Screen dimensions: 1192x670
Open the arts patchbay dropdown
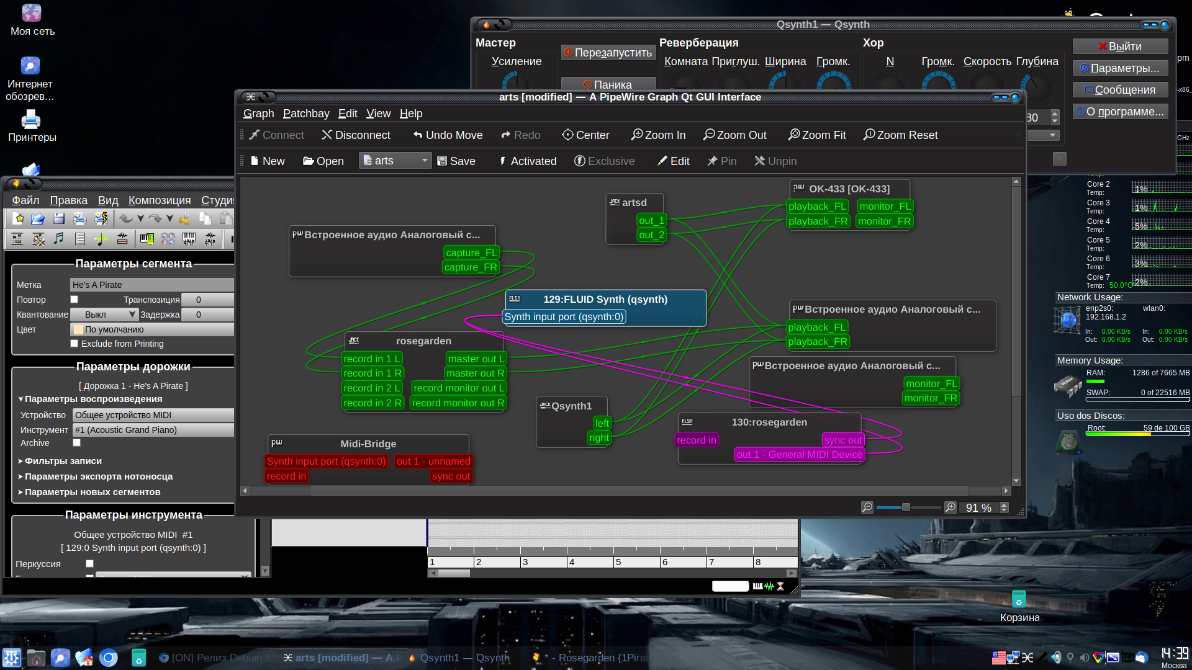[395, 161]
